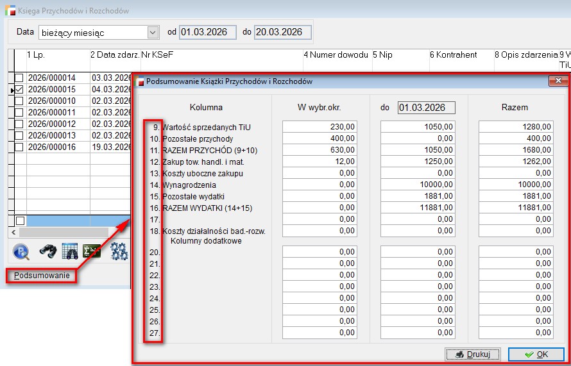The height and width of the screenshot is (366, 571).
Task: Open the Podsumowanie menu item
Action: tap(42, 276)
